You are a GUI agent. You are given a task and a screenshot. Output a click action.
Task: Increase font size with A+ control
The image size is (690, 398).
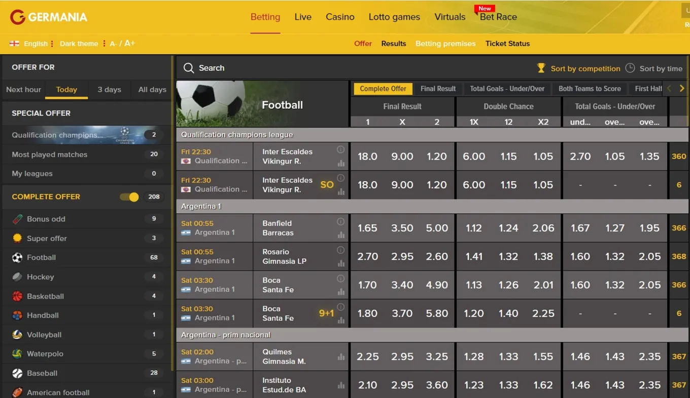(x=129, y=44)
